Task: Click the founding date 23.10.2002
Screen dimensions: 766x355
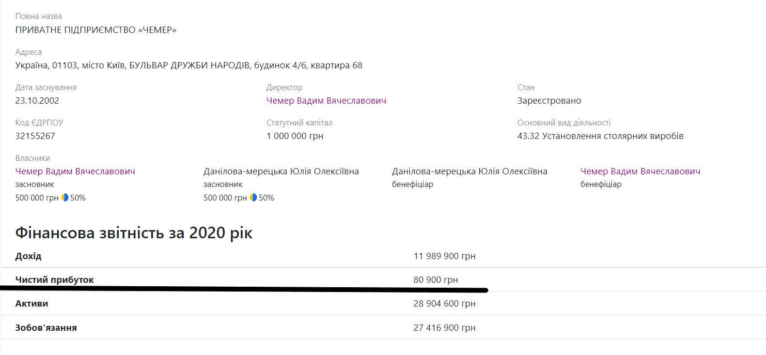Action: pyautogui.click(x=37, y=101)
